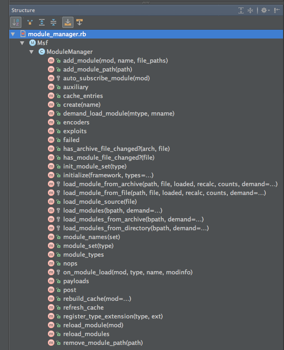Viewport: 284px width, 350px height.
Task: Select create(name) method
Action: [x=82, y=105]
